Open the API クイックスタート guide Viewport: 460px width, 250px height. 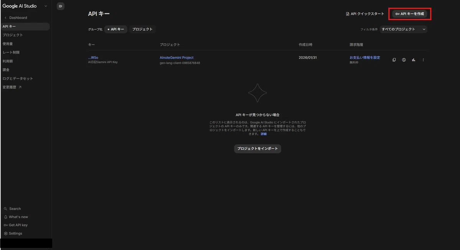365,14
